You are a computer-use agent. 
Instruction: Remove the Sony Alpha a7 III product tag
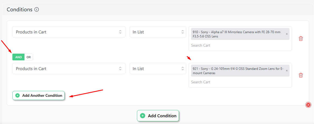(x=287, y=34)
